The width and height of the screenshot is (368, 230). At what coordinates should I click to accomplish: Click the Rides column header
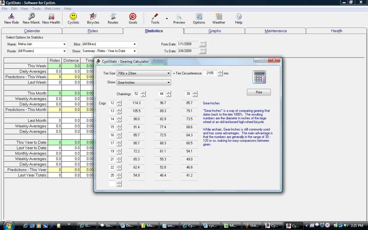click(55, 60)
